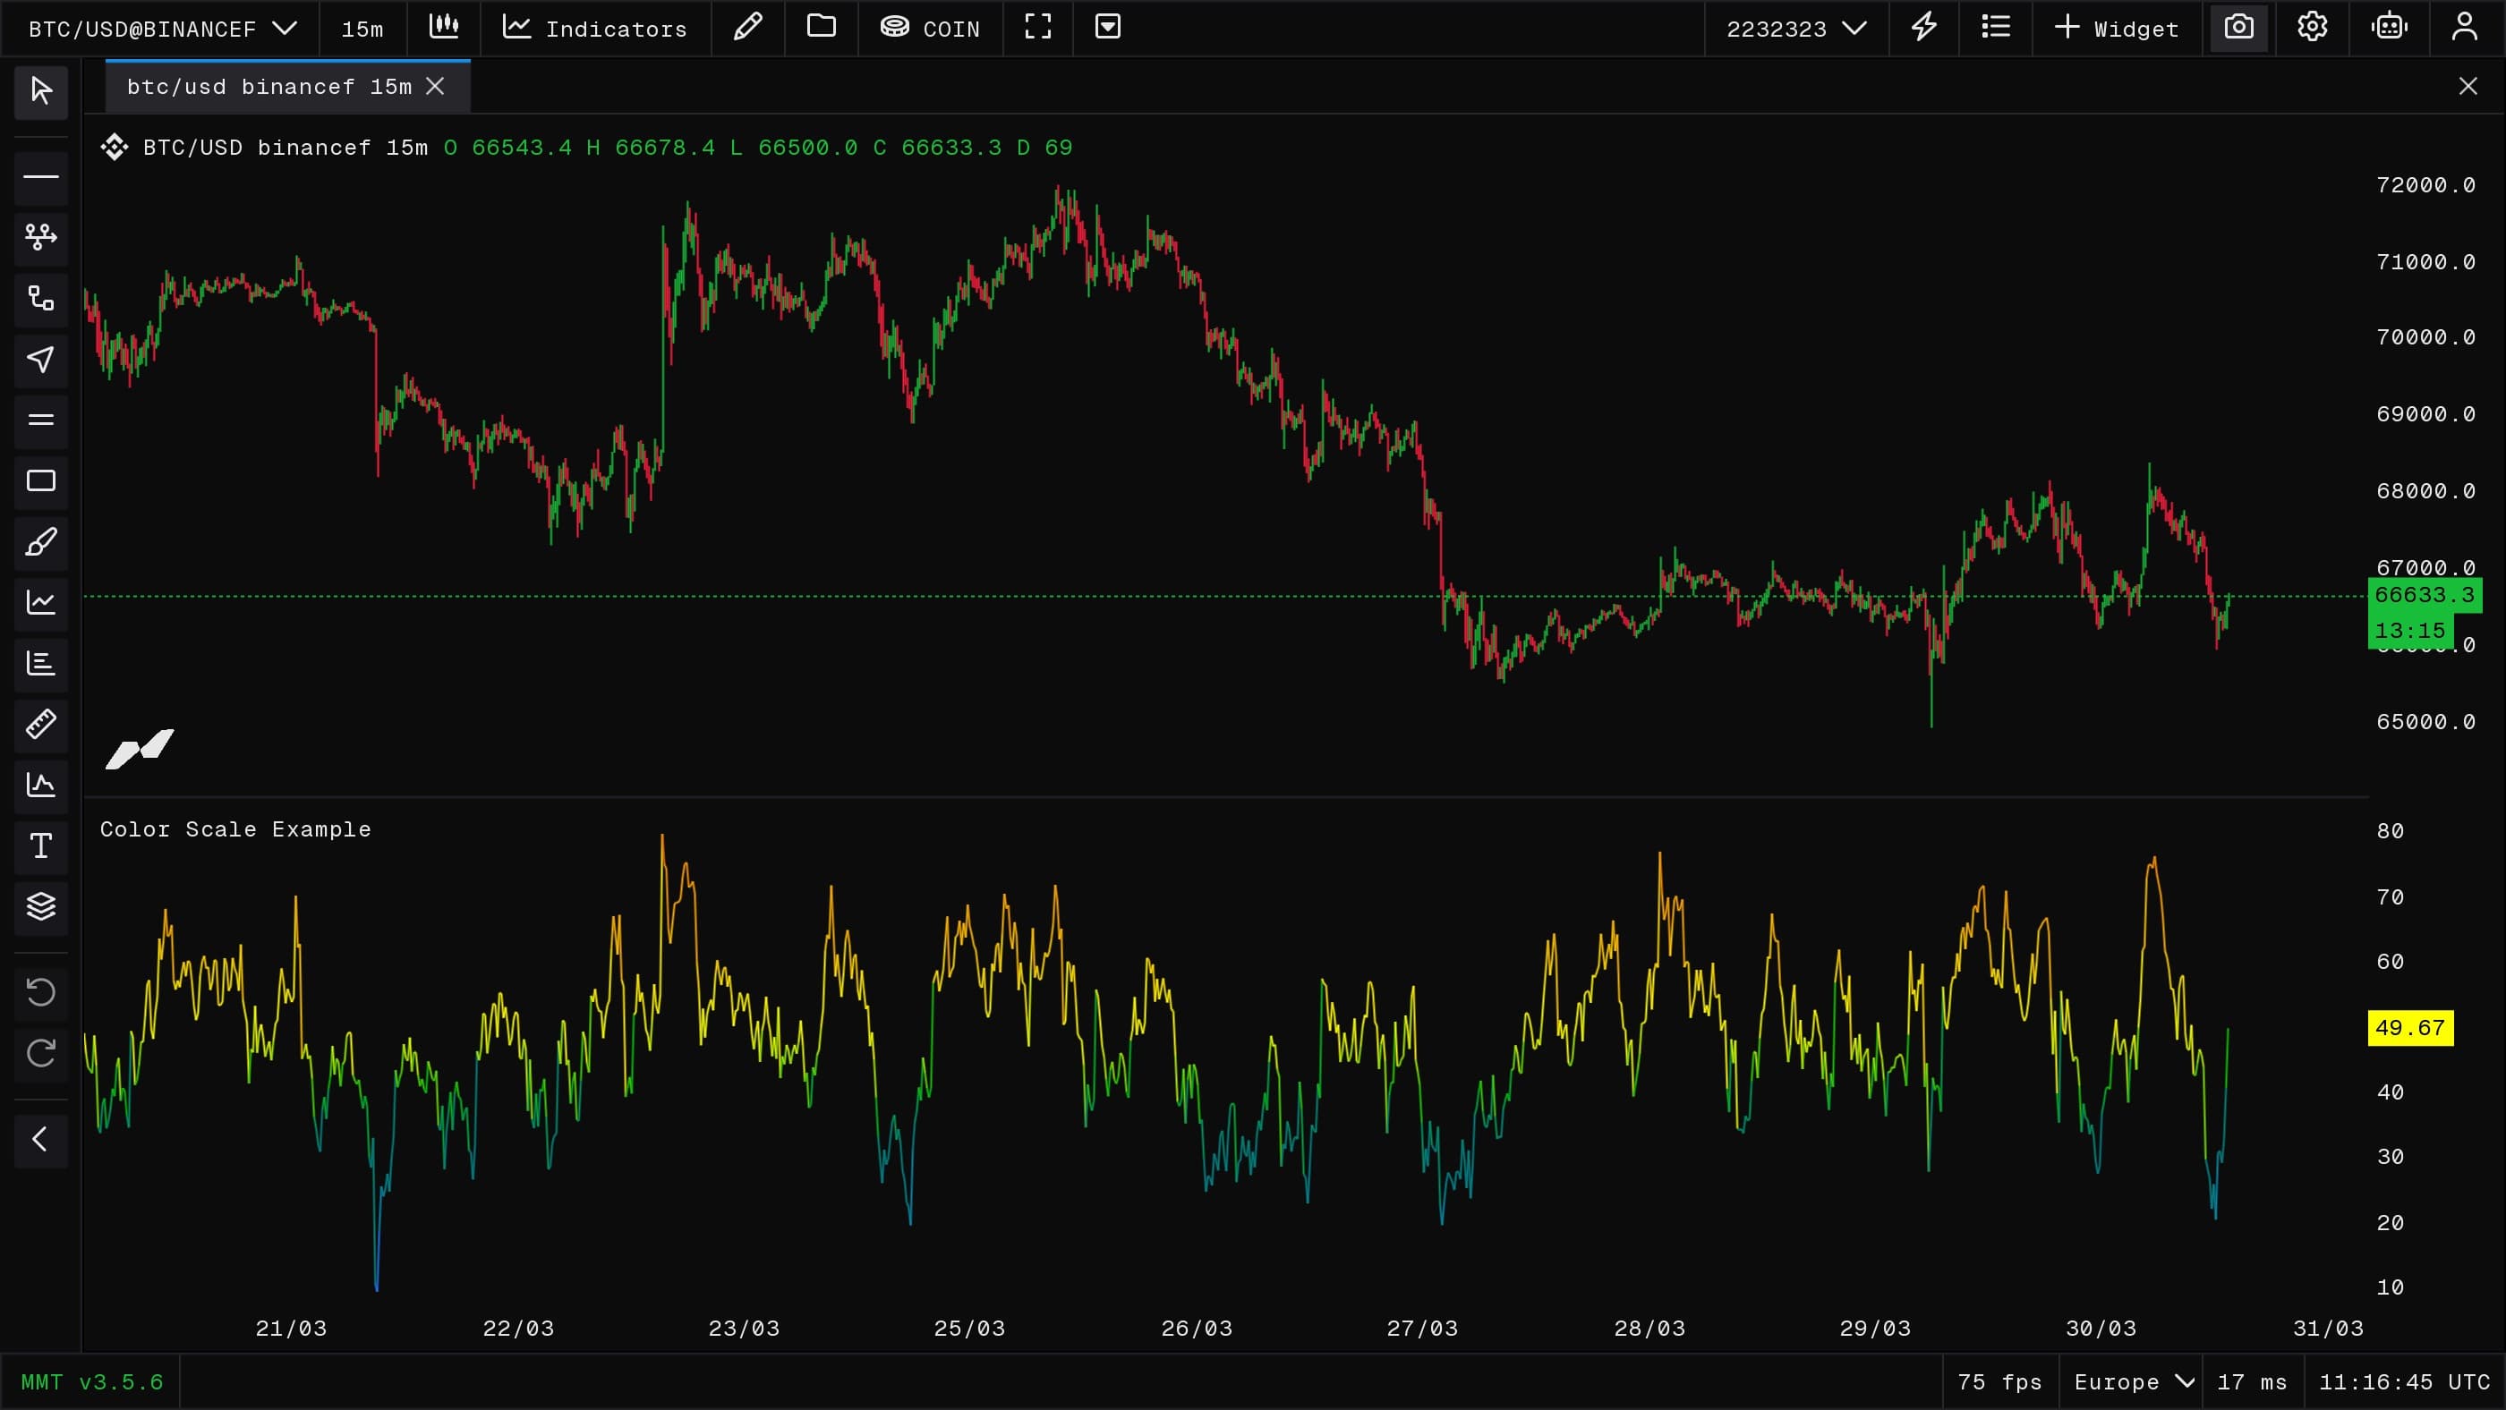Select the horizontal line tool
Screen dimensions: 2506x1410
click(41, 177)
